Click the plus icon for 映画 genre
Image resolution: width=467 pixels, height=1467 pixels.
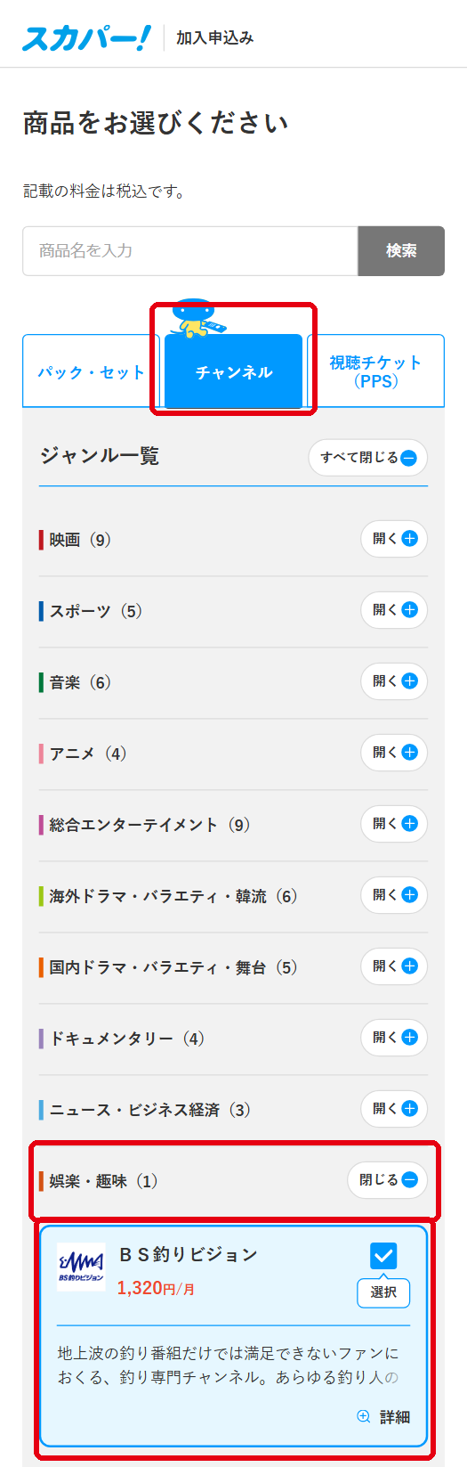click(x=409, y=539)
